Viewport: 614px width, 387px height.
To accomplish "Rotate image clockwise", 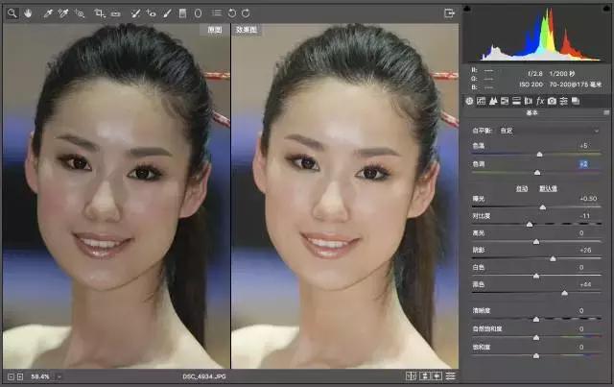I will click(x=246, y=13).
